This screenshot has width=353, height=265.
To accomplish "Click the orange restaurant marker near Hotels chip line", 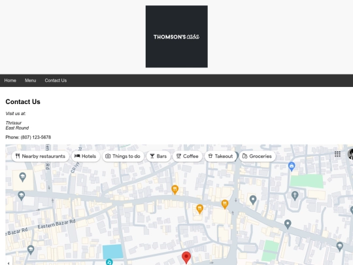I will tap(175, 190).
